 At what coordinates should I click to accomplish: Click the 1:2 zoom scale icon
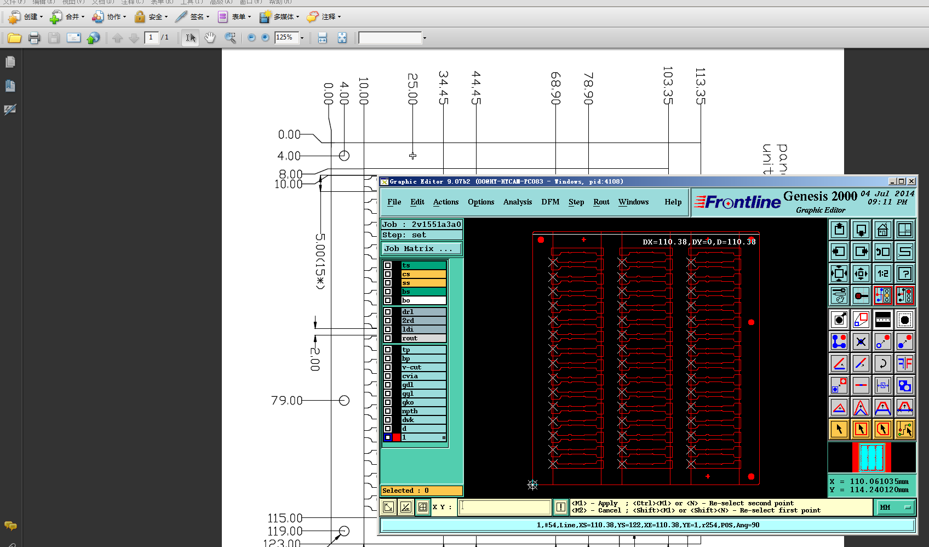point(882,273)
